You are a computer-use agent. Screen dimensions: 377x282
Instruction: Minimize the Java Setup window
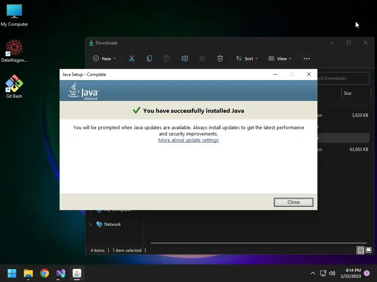pyautogui.click(x=275, y=74)
